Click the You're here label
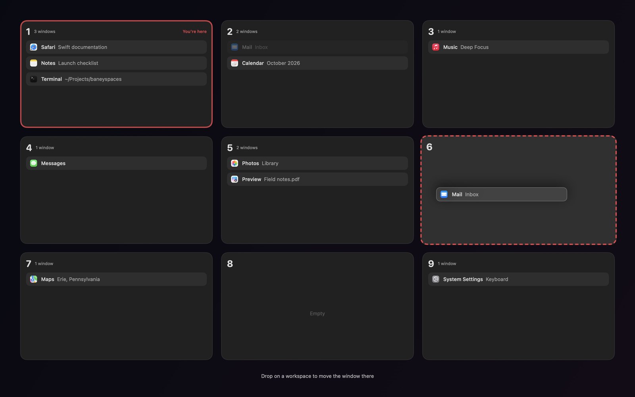The image size is (635, 397). click(194, 32)
